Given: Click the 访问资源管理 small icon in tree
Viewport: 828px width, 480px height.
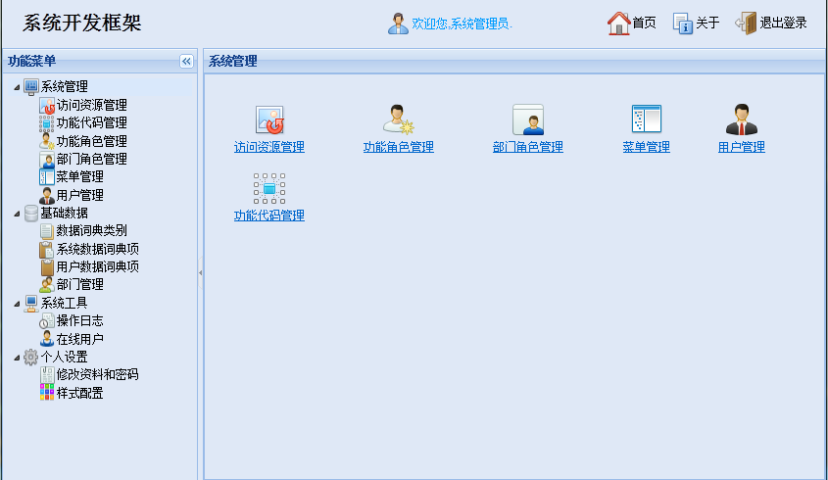Looking at the screenshot, I should pos(46,105).
